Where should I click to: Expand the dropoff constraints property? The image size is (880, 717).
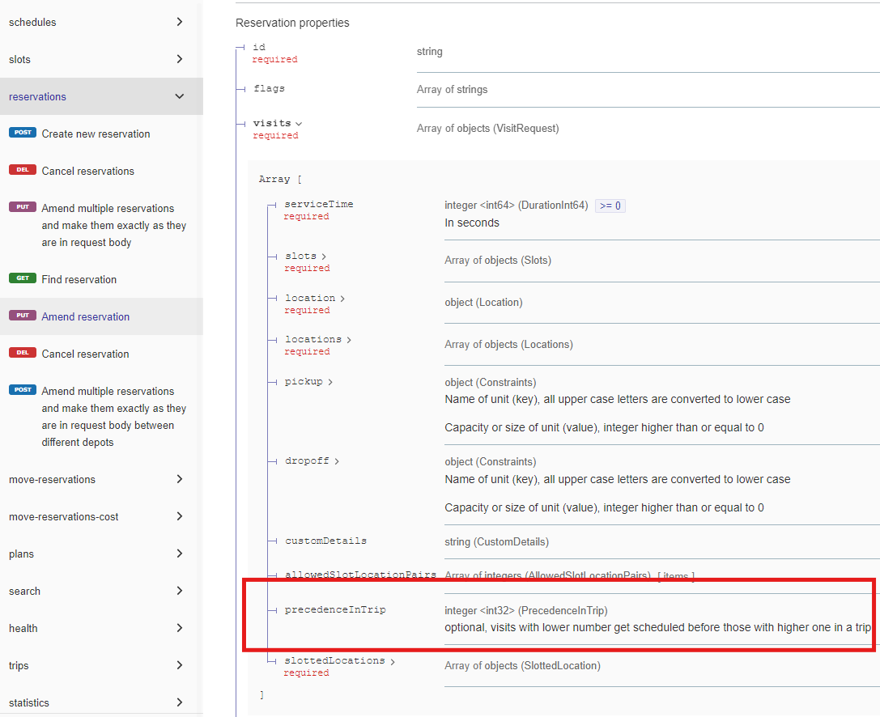point(337,461)
